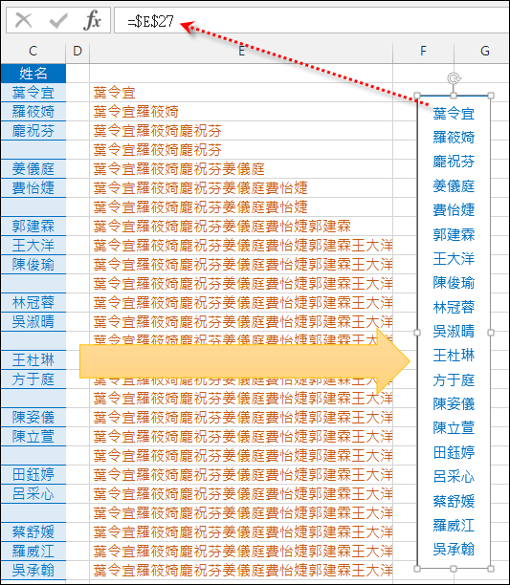Select column F header
This screenshot has width=510, height=585.
pyautogui.click(x=423, y=51)
